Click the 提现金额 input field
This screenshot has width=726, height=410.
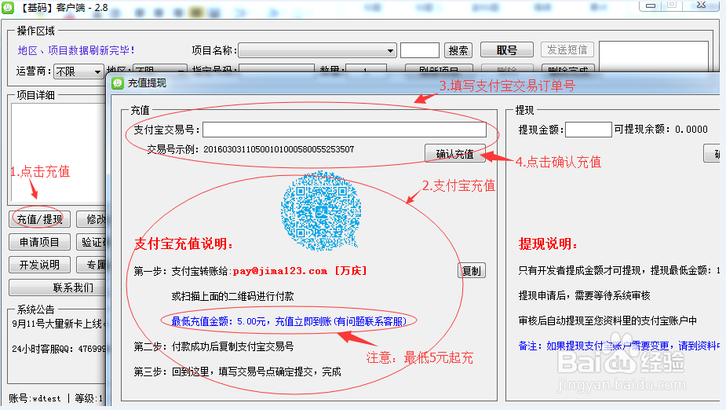589,130
